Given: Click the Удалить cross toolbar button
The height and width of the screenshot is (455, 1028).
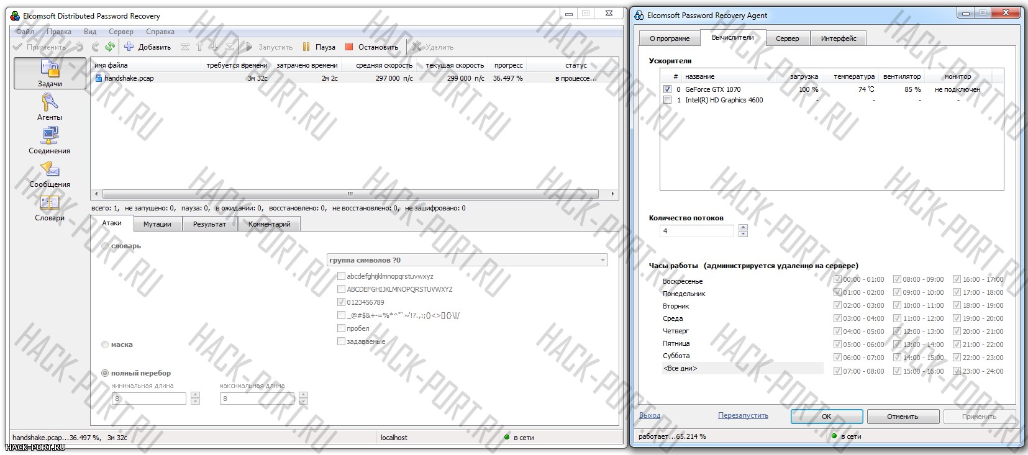Looking at the screenshot, I should tap(433, 47).
